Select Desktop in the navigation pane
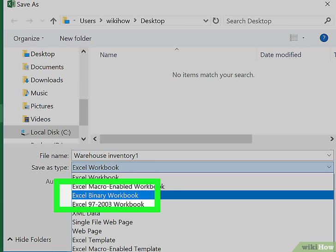 click(x=39, y=54)
